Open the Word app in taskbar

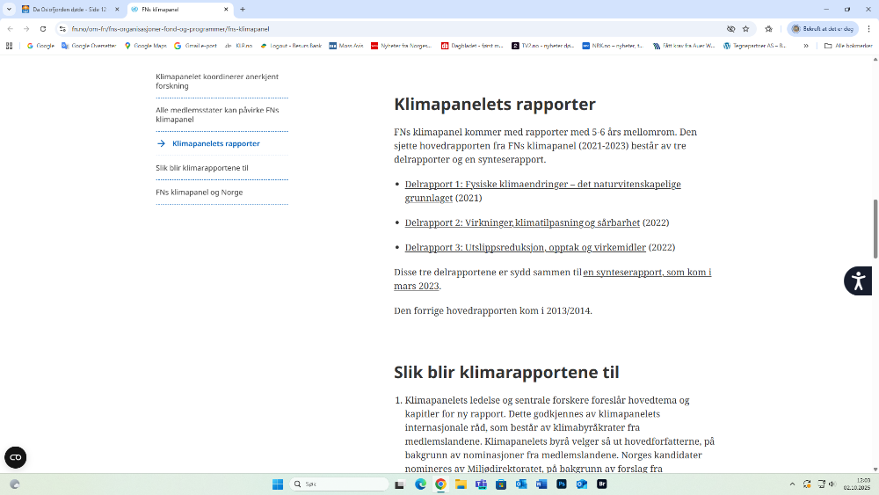[541, 484]
